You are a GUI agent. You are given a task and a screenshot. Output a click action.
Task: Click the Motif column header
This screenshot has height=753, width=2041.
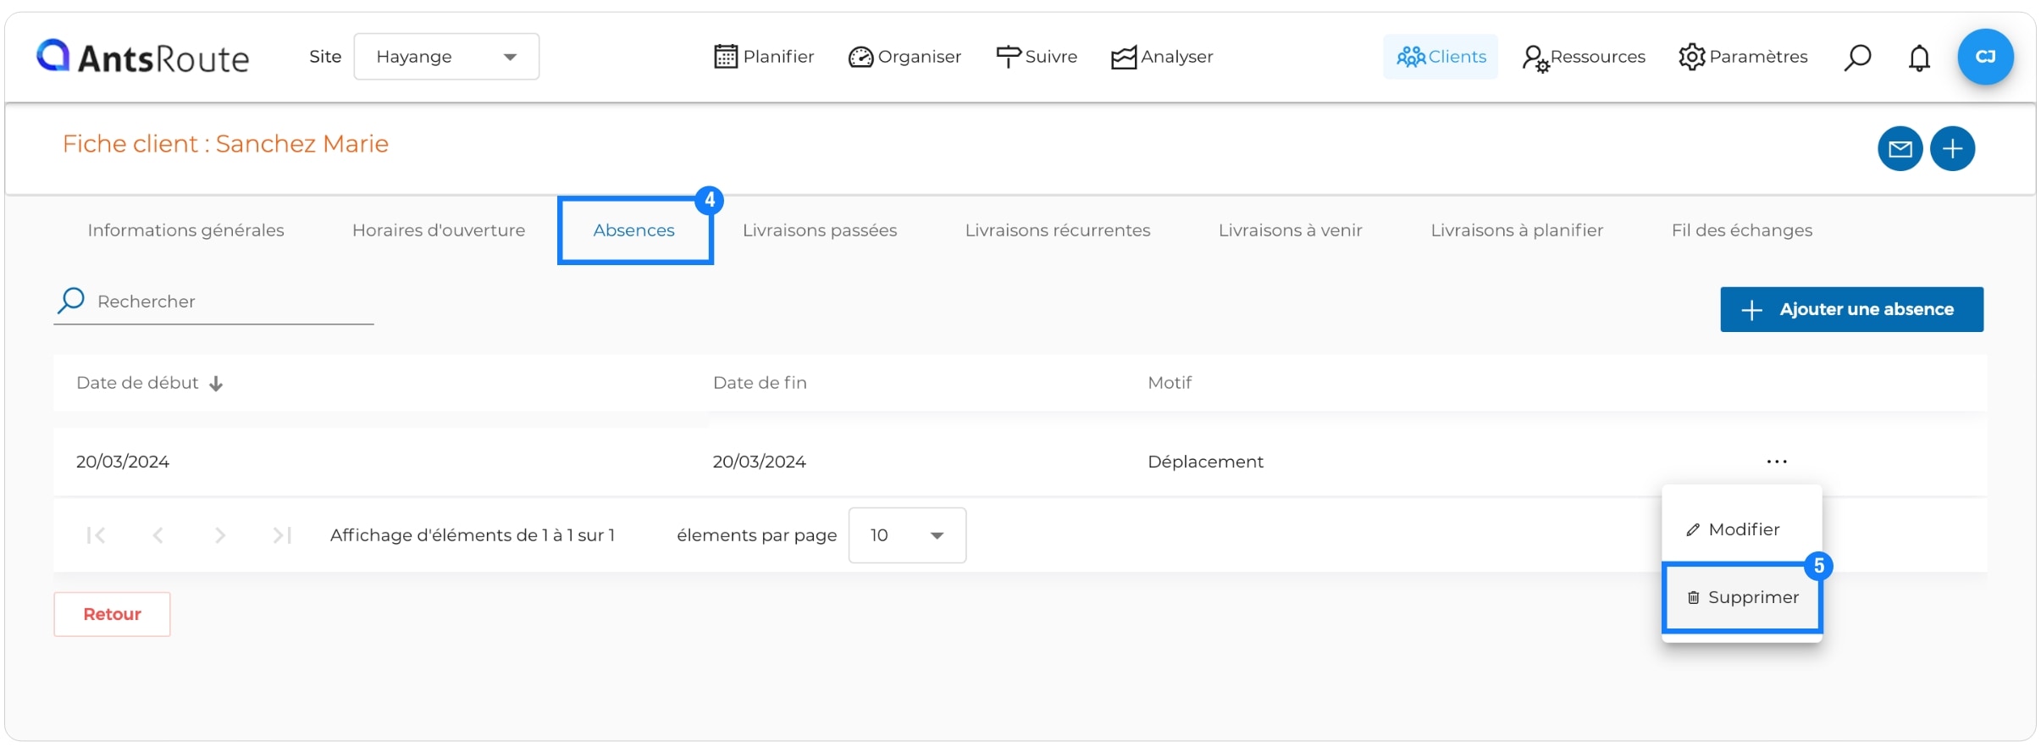coord(1170,383)
